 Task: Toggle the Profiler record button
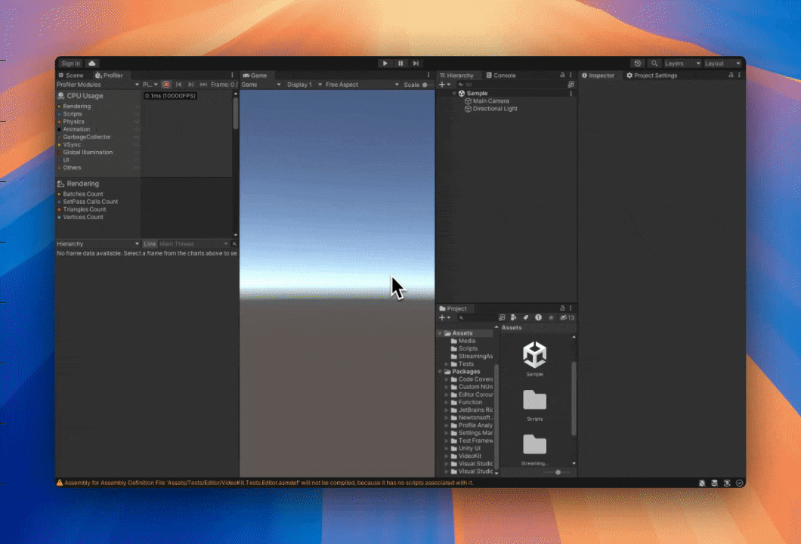click(x=166, y=85)
